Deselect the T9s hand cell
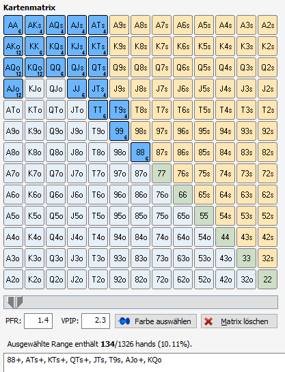 pyautogui.click(x=120, y=110)
